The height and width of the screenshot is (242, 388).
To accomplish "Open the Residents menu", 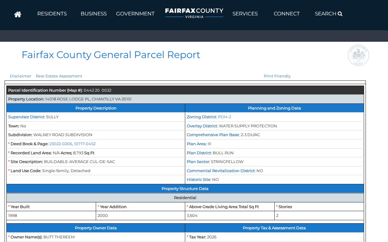I will [52, 14].
